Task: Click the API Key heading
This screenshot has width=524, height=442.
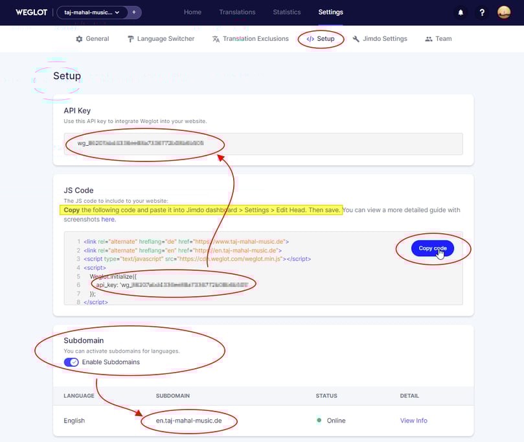Action: tap(77, 111)
